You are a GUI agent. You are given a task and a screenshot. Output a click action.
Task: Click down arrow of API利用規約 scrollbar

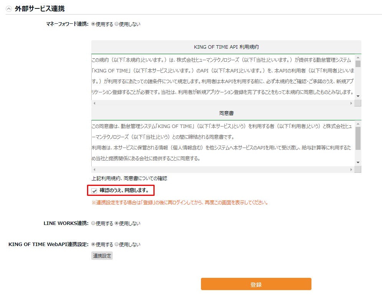click(358, 96)
